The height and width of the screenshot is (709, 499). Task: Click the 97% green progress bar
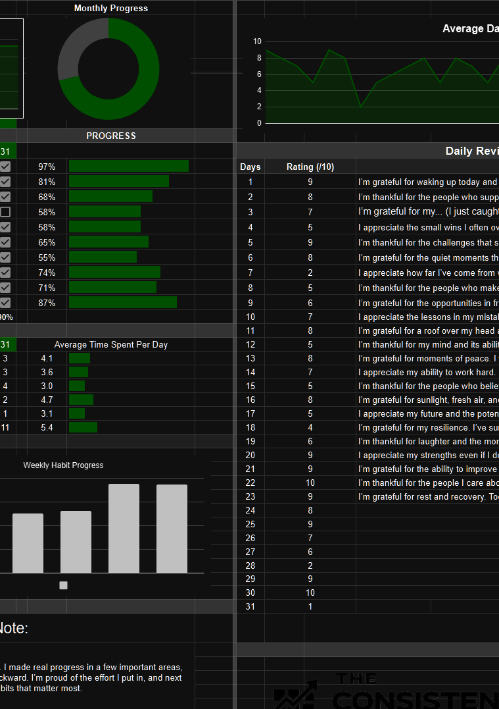pyautogui.click(x=129, y=167)
